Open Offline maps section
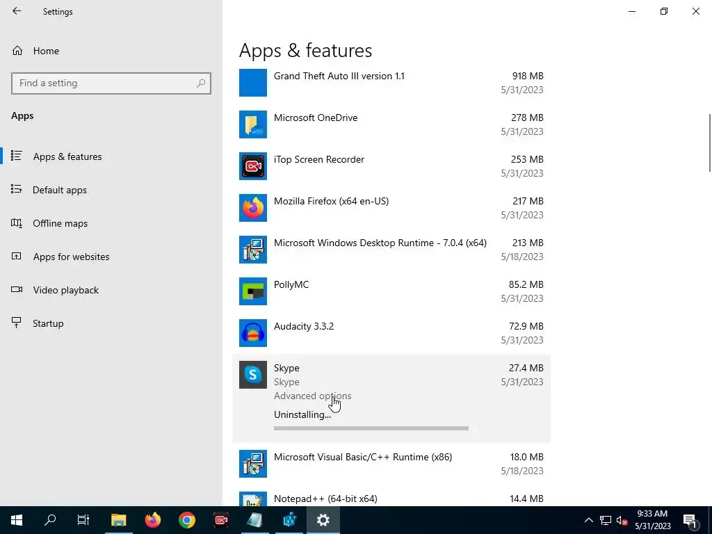 111,223
